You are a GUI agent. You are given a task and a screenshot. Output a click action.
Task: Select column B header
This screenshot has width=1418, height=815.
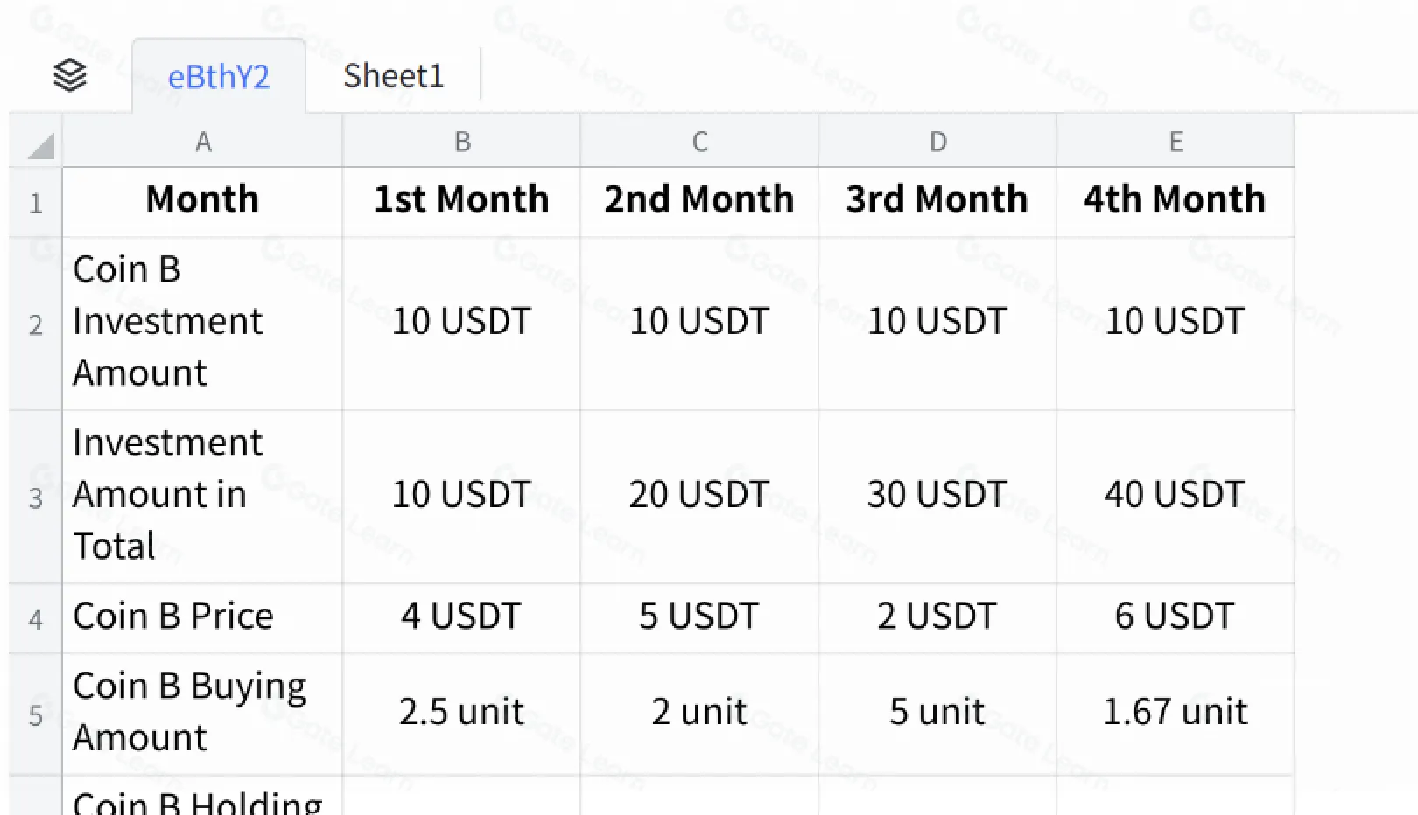coord(462,142)
